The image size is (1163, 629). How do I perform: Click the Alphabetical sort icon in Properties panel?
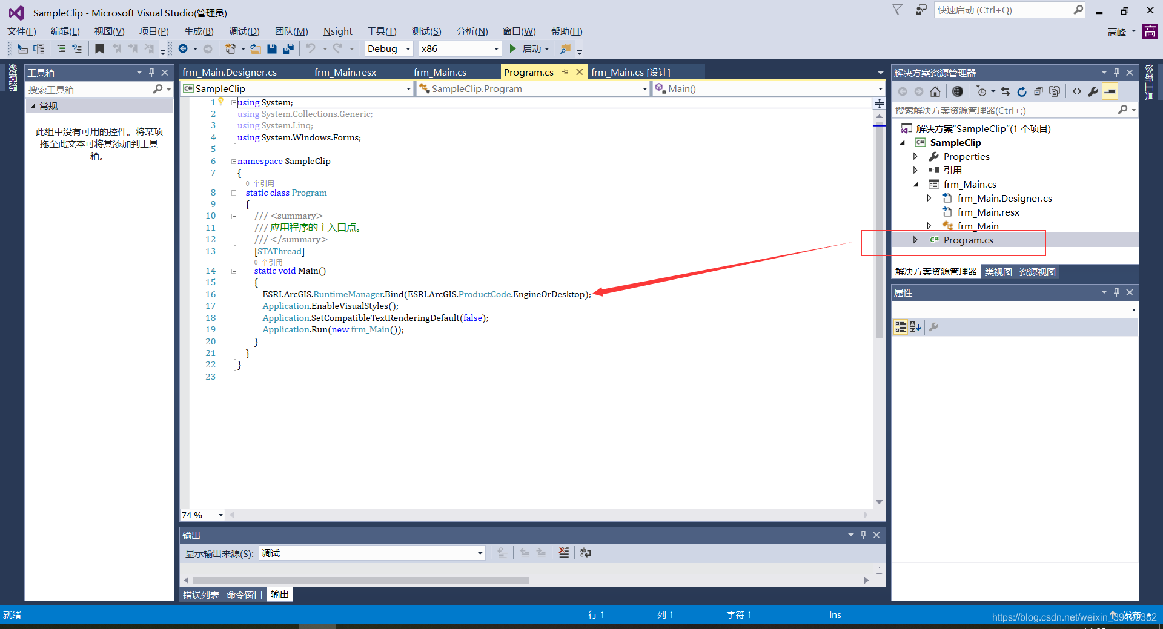click(x=915, y=327)
